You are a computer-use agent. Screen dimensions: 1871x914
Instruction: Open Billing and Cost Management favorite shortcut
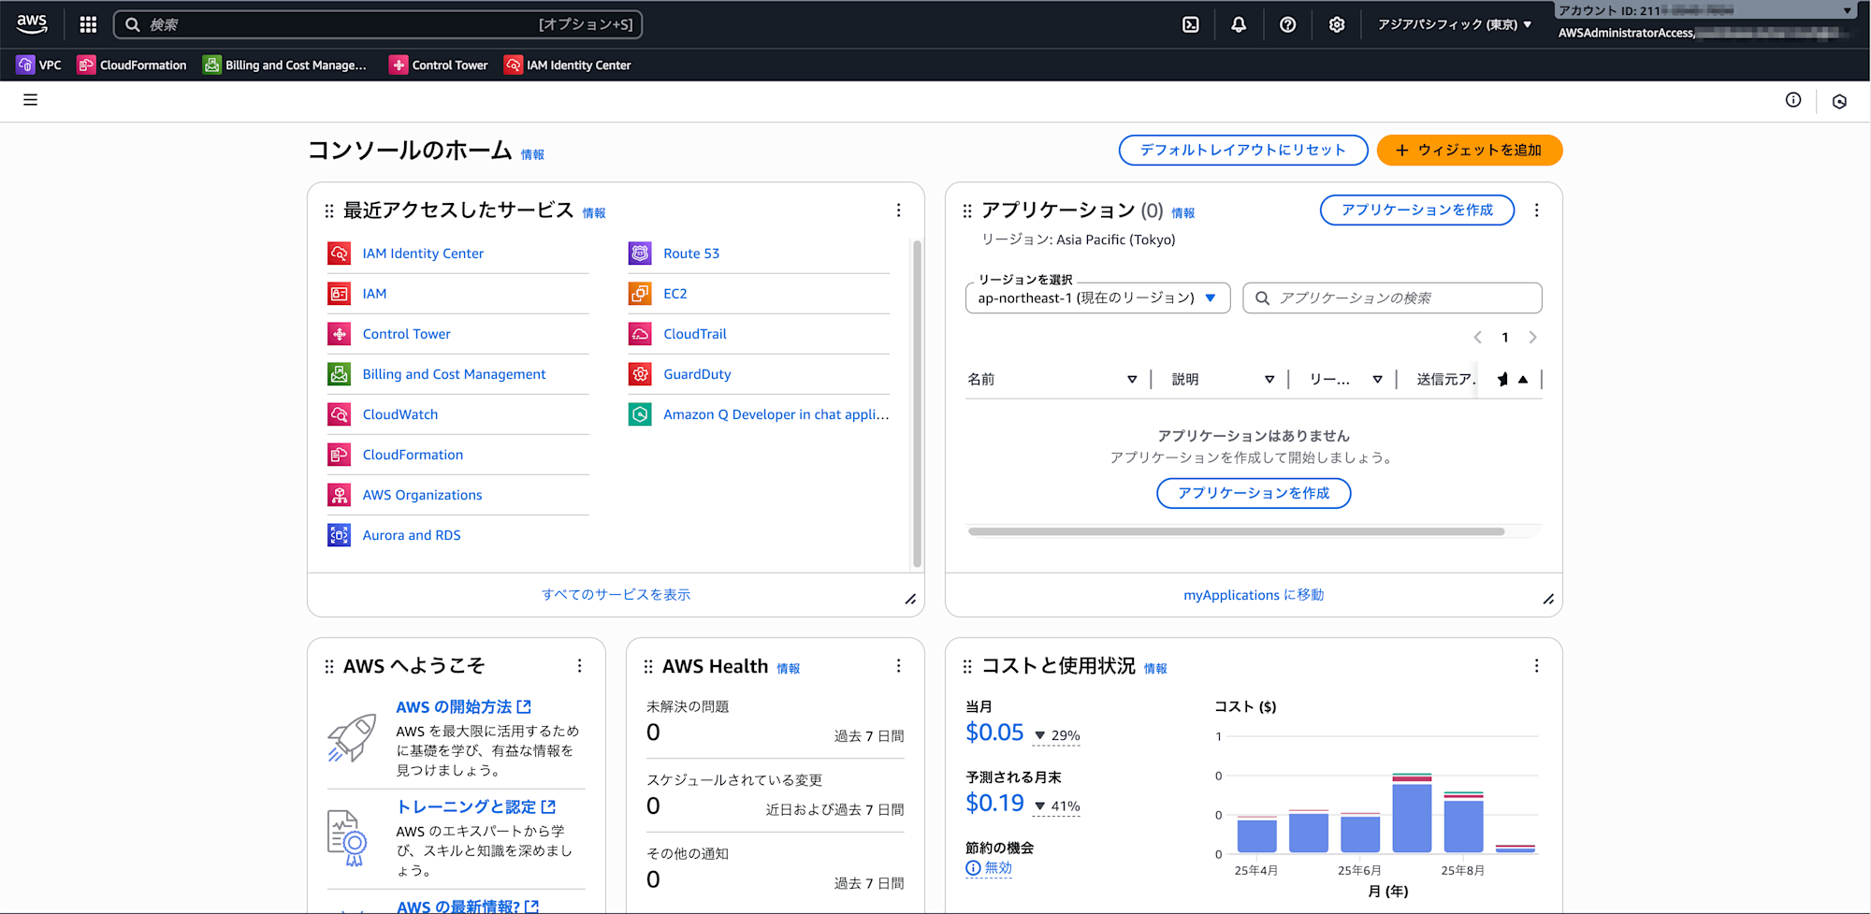[284, 65]
